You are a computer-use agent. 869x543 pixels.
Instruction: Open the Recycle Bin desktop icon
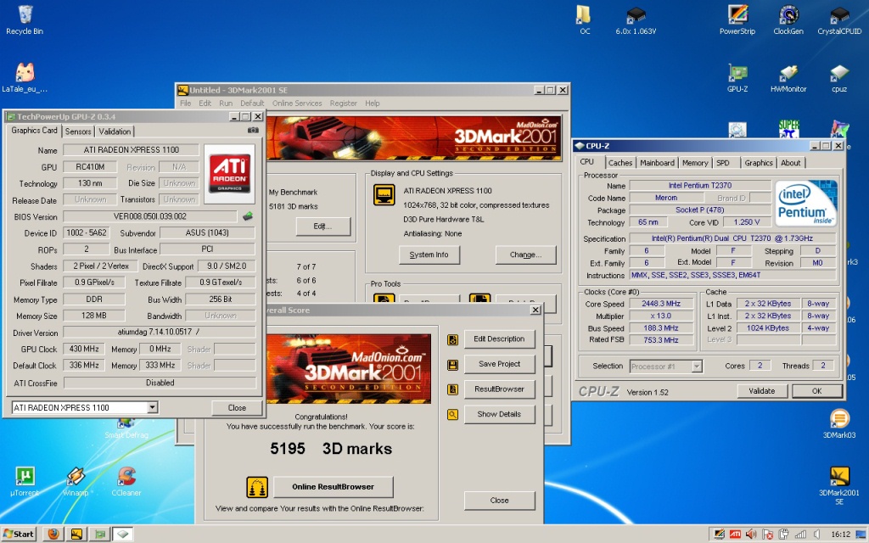25,20
